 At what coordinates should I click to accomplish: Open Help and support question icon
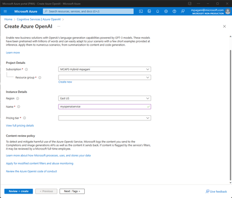click(x=174, y=11)
